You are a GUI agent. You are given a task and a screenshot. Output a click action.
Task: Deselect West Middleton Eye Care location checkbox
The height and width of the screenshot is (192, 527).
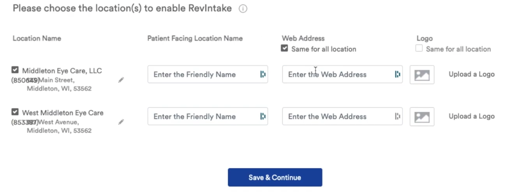click(15, 112)
